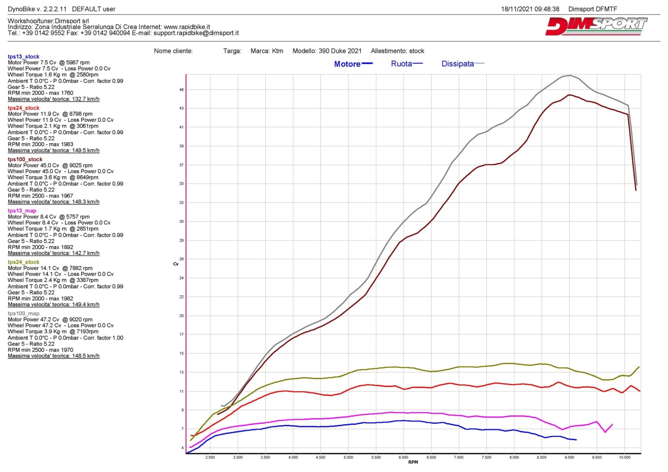Click the gray tps100_map run title
668x472 pixels.
pyautogui.click(x=23, y=313)
